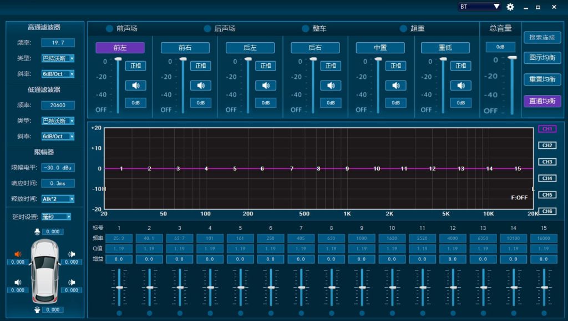
Task: Select the center speaker icon above the car
Action: tap(37, 232)
